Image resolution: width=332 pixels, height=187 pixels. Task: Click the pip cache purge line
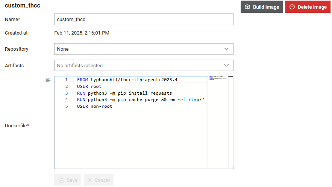[141, 100]
